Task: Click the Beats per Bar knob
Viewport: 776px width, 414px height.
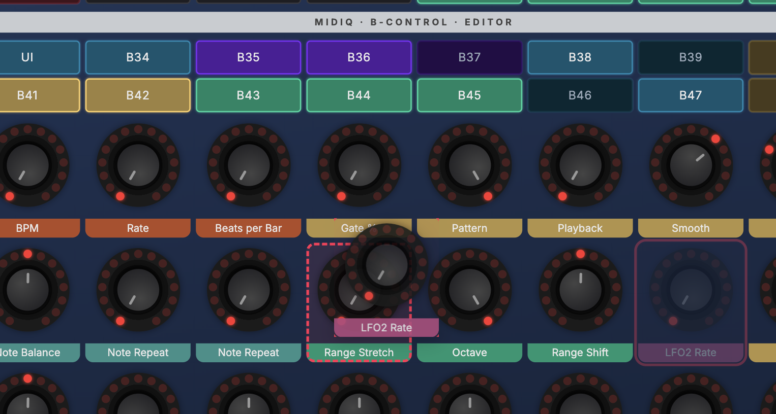Action: tap(248, 165)
